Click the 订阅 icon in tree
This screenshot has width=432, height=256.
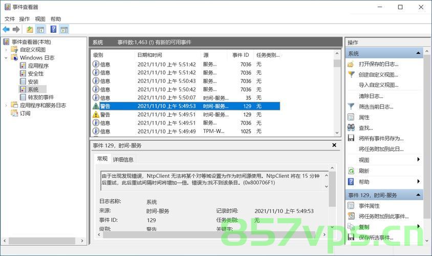pyautogui.click(x=14, y=113)
